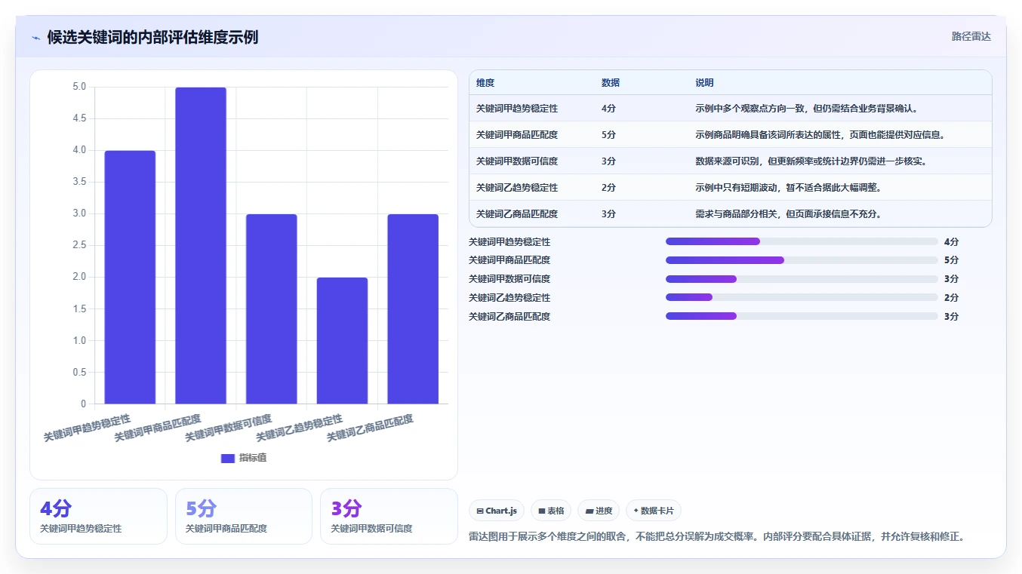
Task: Click progress bar for 关键词乙趋势稳定性
Action: tap(802, 298)
